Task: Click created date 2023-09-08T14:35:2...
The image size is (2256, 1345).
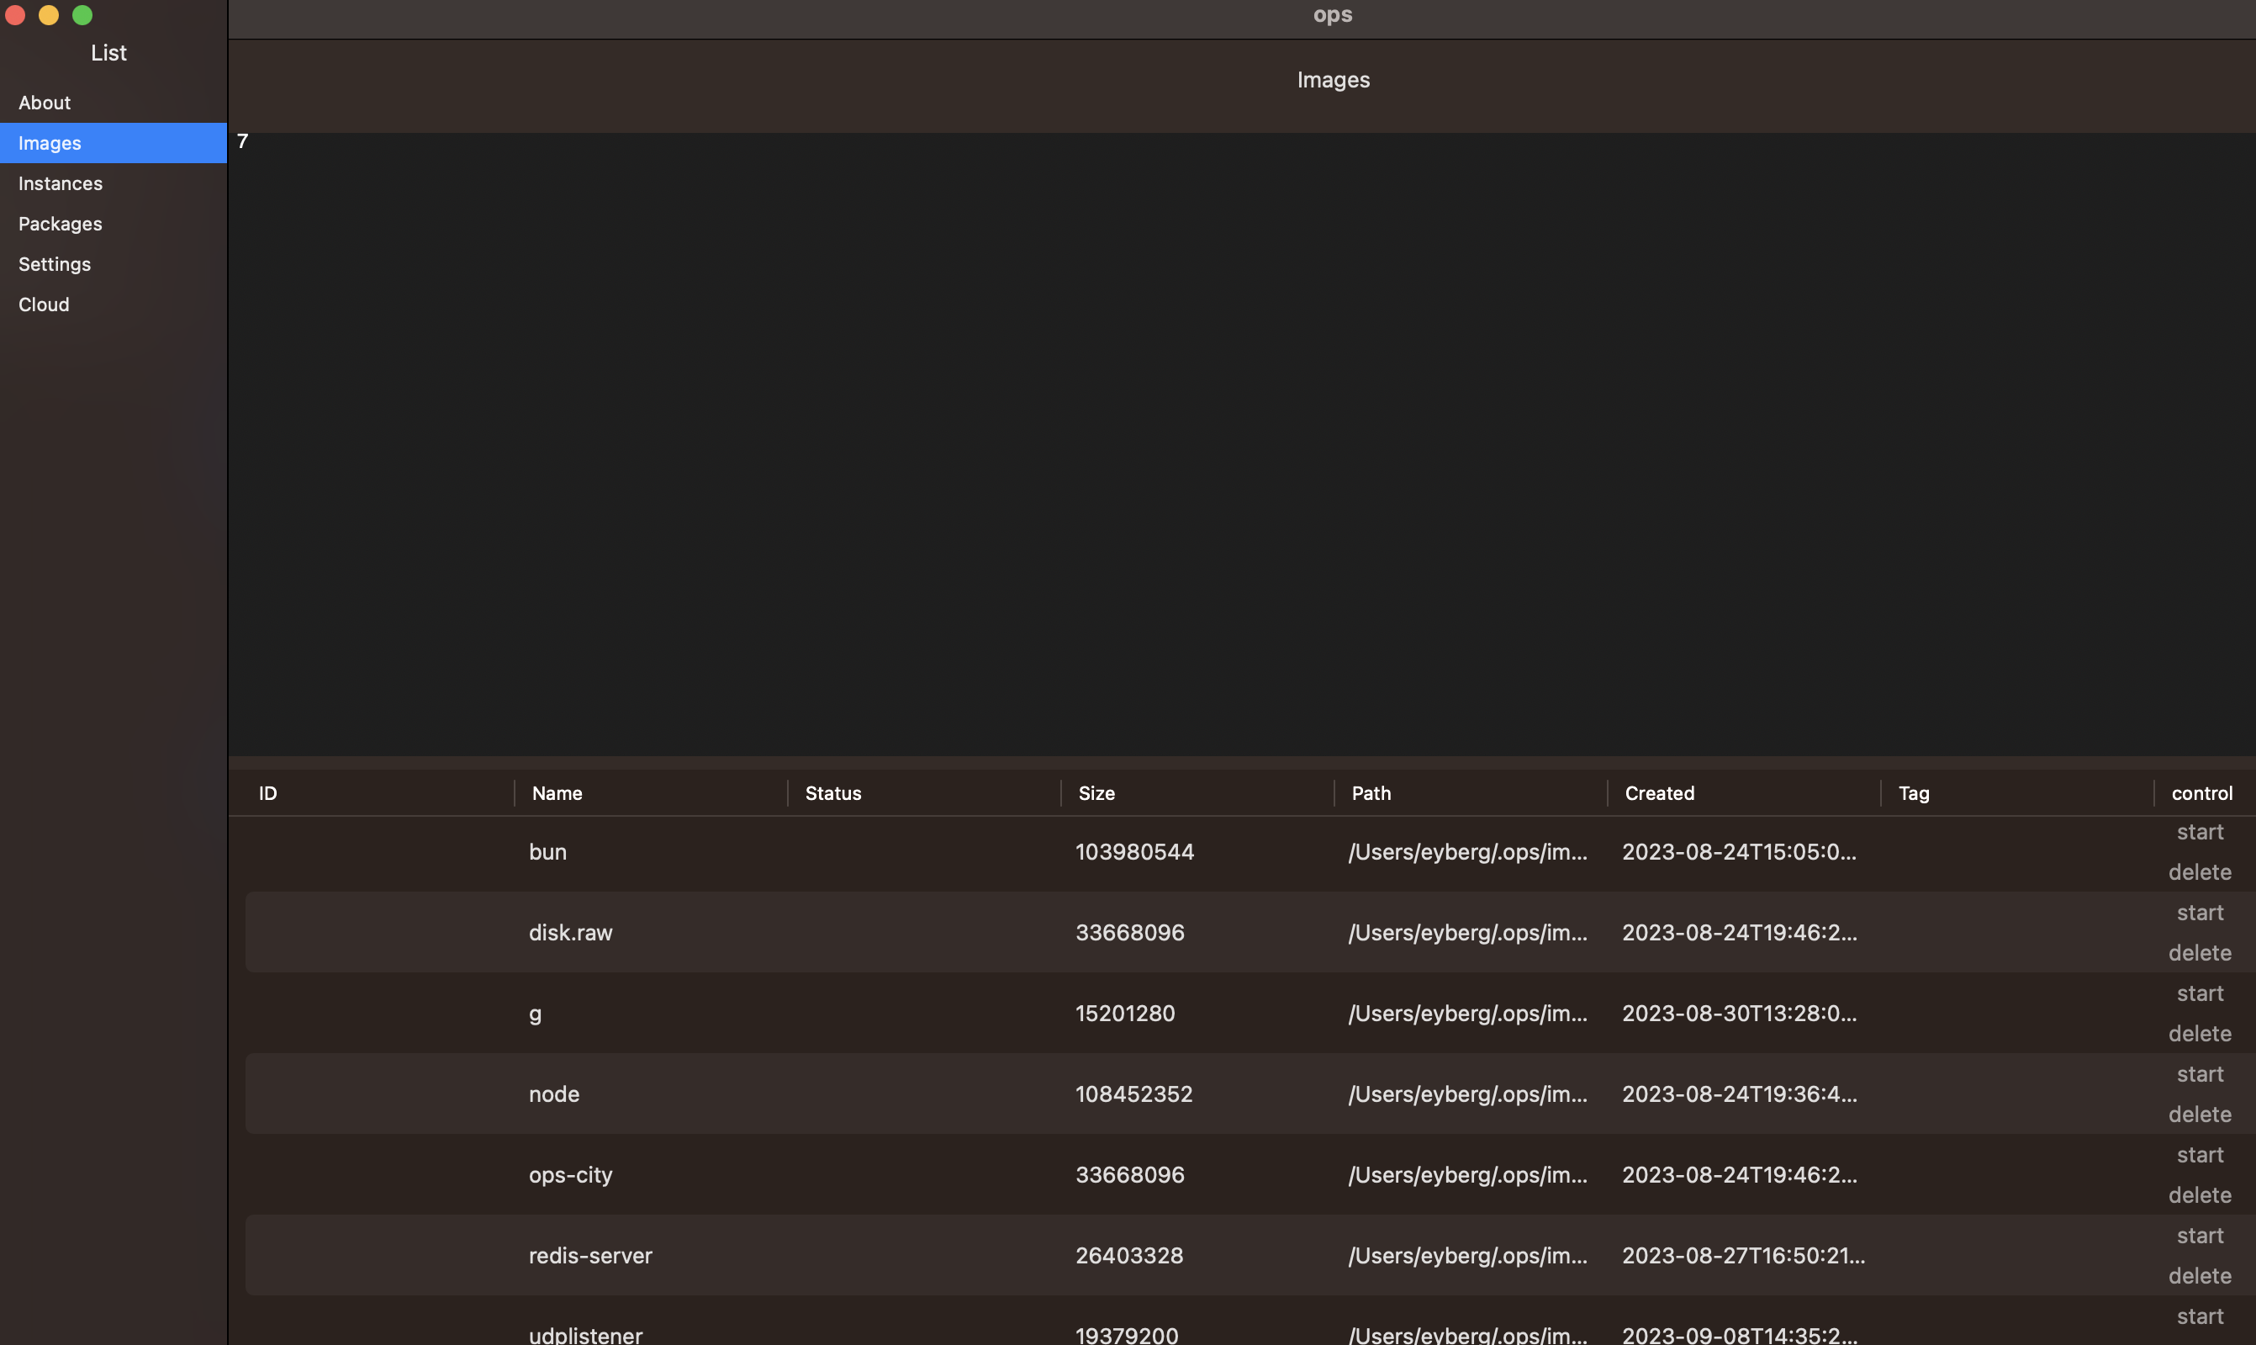Action: (1739, 1334)
